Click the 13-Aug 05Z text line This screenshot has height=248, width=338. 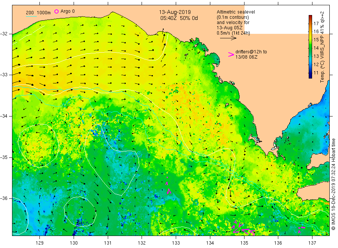(229, 28)
